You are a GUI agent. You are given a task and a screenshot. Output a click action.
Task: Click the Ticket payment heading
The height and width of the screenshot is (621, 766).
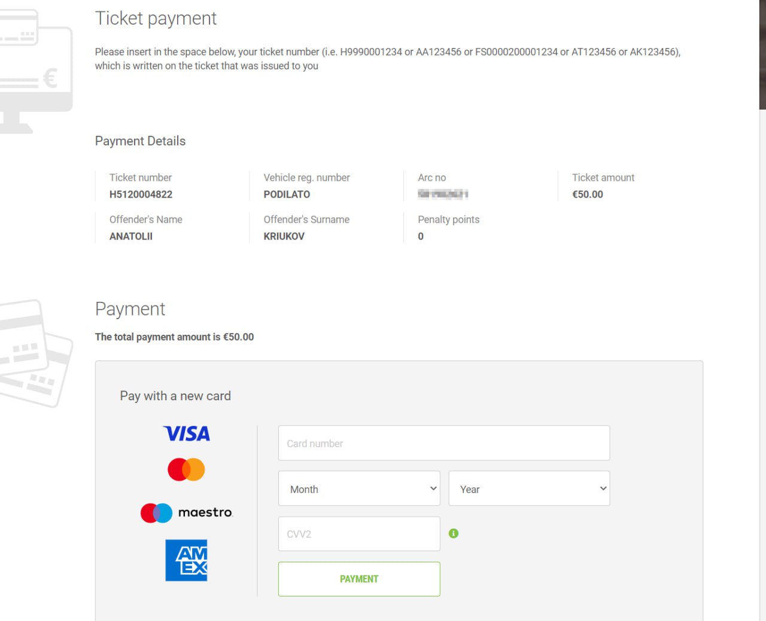click(156, 19)
